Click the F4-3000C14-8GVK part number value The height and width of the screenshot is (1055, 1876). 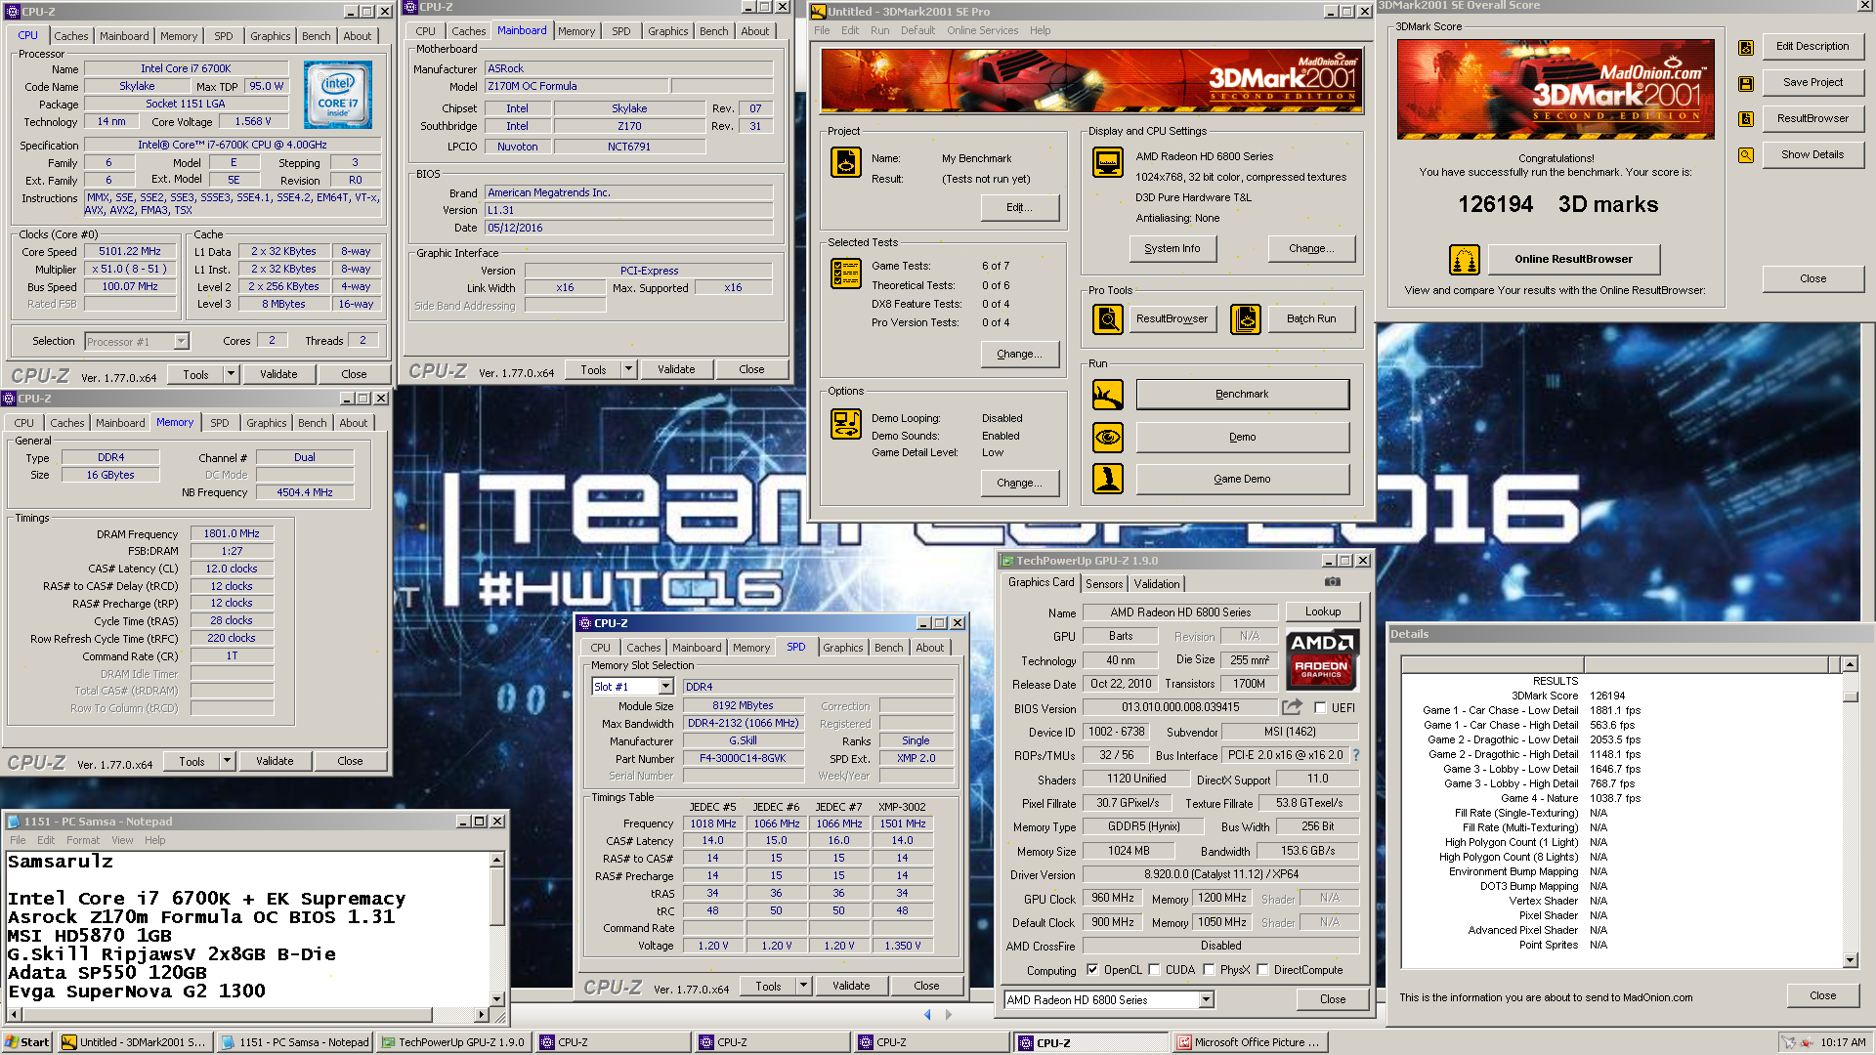pyautogui.click(x=743, y=758)
